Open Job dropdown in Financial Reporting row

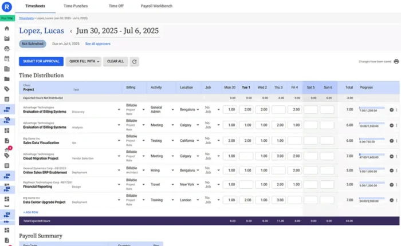pos(218,184)
